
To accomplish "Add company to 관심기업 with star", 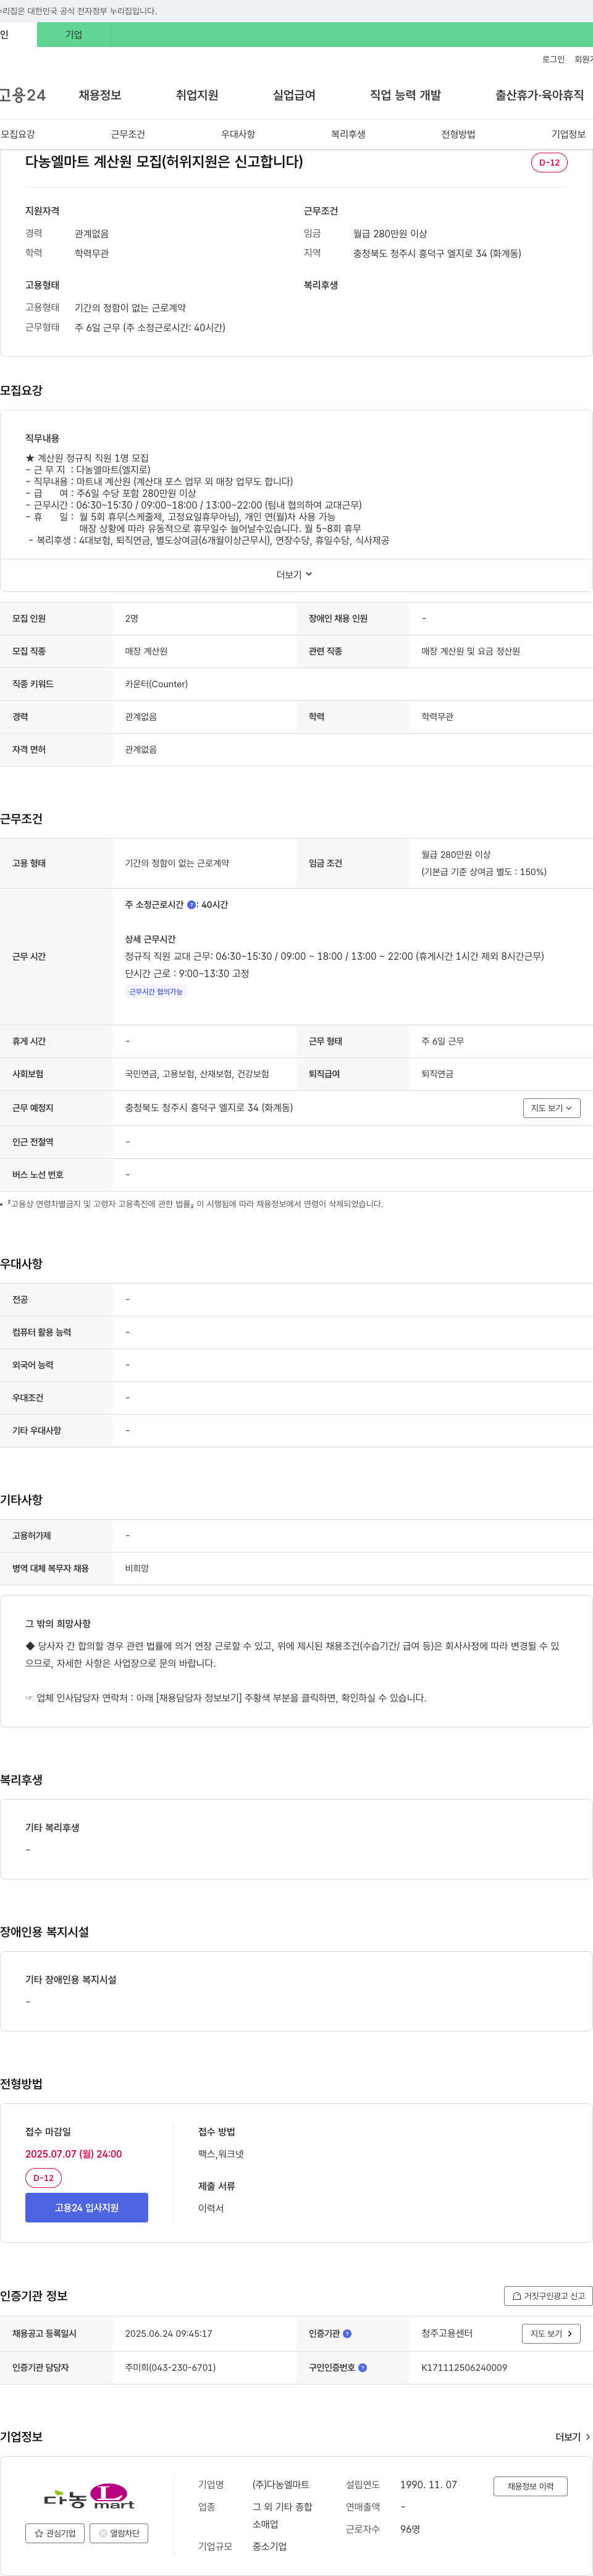I will (54, 2533).
